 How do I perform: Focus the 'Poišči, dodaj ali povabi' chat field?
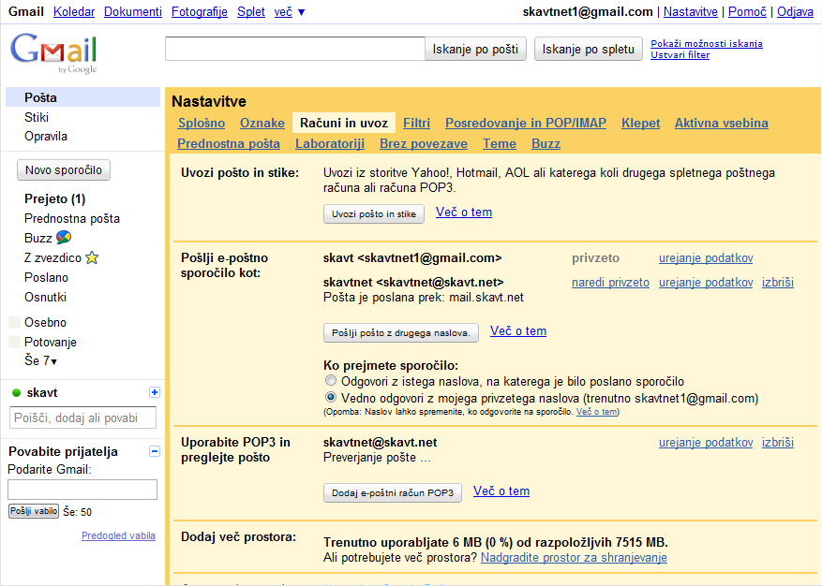(82, 418)
